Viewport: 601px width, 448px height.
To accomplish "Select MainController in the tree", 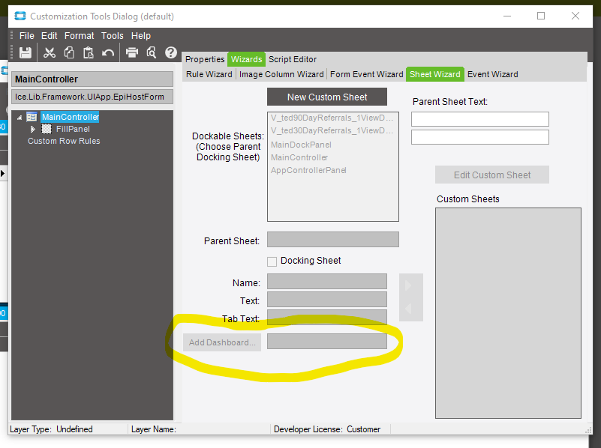I will pyautogui.click(x=70, y=117).
